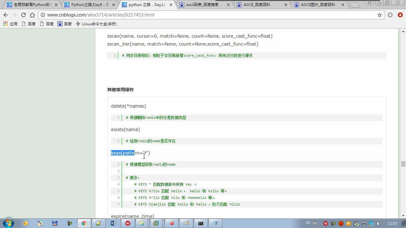The width and height of the screenshot is (406, 228).
Task: Go back to the previous page
Action: (6, 15)
